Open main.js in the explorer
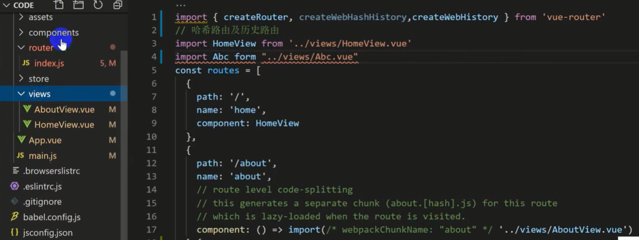The width and height of the screenshot is (639, 240). pyautogui.click(x=43, y=156)
